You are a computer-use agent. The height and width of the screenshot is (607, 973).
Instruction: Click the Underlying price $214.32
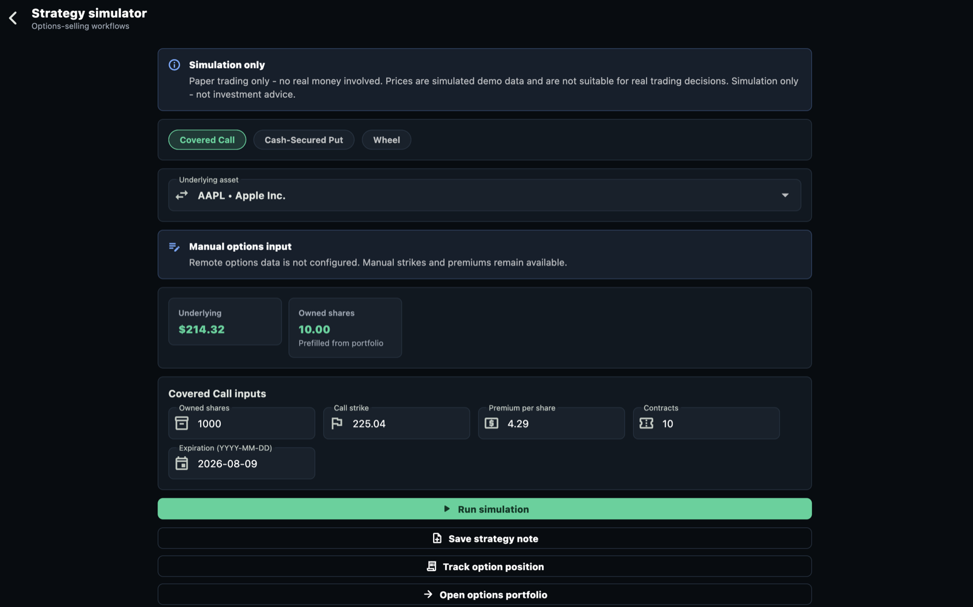tap(201, 329)
